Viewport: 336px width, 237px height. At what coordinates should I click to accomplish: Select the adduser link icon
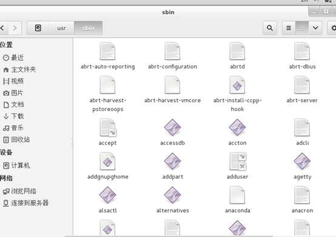[238, 161]
